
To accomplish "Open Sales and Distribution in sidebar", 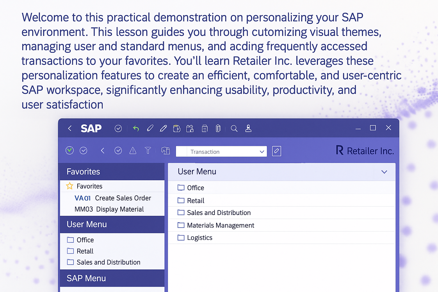I will click(104, 262).
